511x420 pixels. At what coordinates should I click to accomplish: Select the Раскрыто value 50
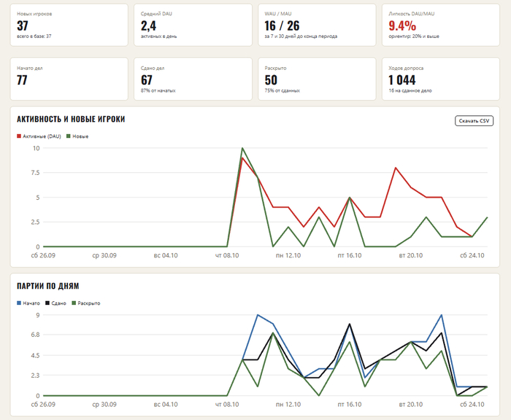click(271, 80)
